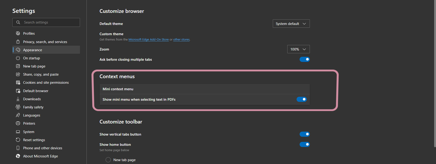436x164 pixels.
Task: Disable mini menu for PDF text selection
Action: click(x=302, y=99)
